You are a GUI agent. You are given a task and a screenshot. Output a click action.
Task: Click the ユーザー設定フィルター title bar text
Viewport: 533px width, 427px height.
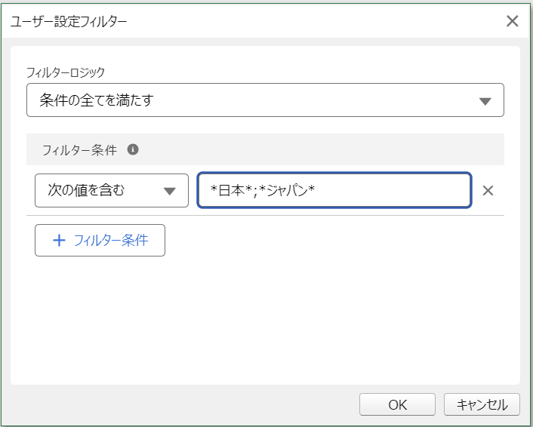pos(69,21)
